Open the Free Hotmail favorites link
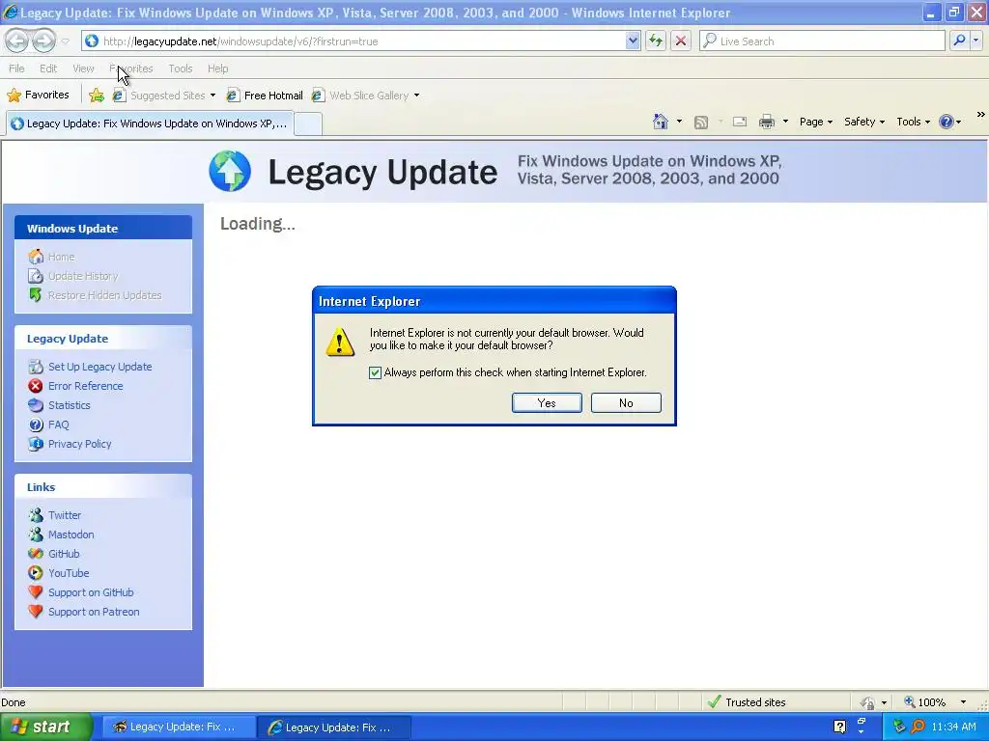The width and height of the screenshot is (989, 741). click(x=265, y=96)
